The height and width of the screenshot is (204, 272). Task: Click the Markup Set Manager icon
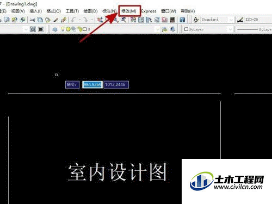coord(164,20)
